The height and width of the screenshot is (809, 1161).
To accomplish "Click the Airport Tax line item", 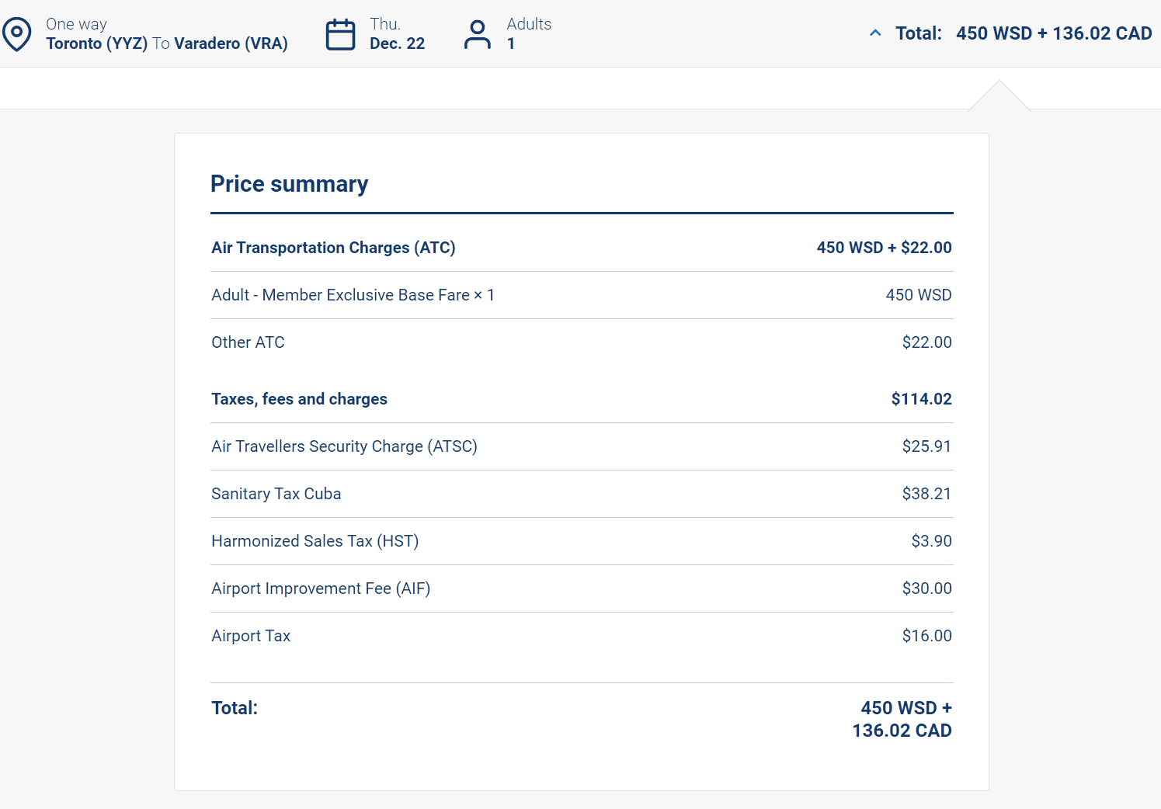I will [x=251, y=636].
